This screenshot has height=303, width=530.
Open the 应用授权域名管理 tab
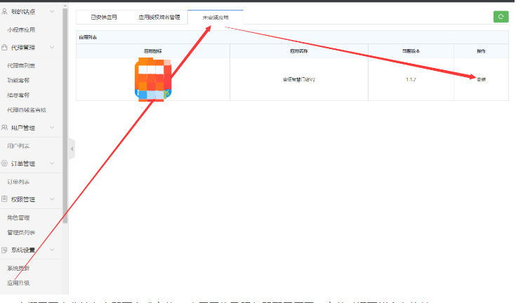159,18
